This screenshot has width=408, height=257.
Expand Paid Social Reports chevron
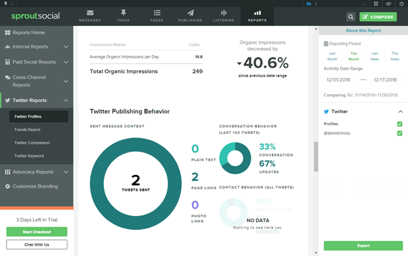pos(66,62)
